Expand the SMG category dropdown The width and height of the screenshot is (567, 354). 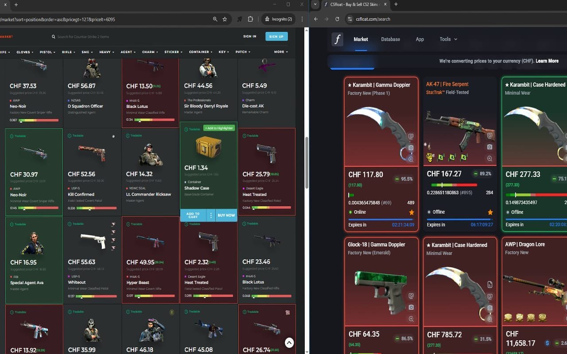[x=87, y=52]
